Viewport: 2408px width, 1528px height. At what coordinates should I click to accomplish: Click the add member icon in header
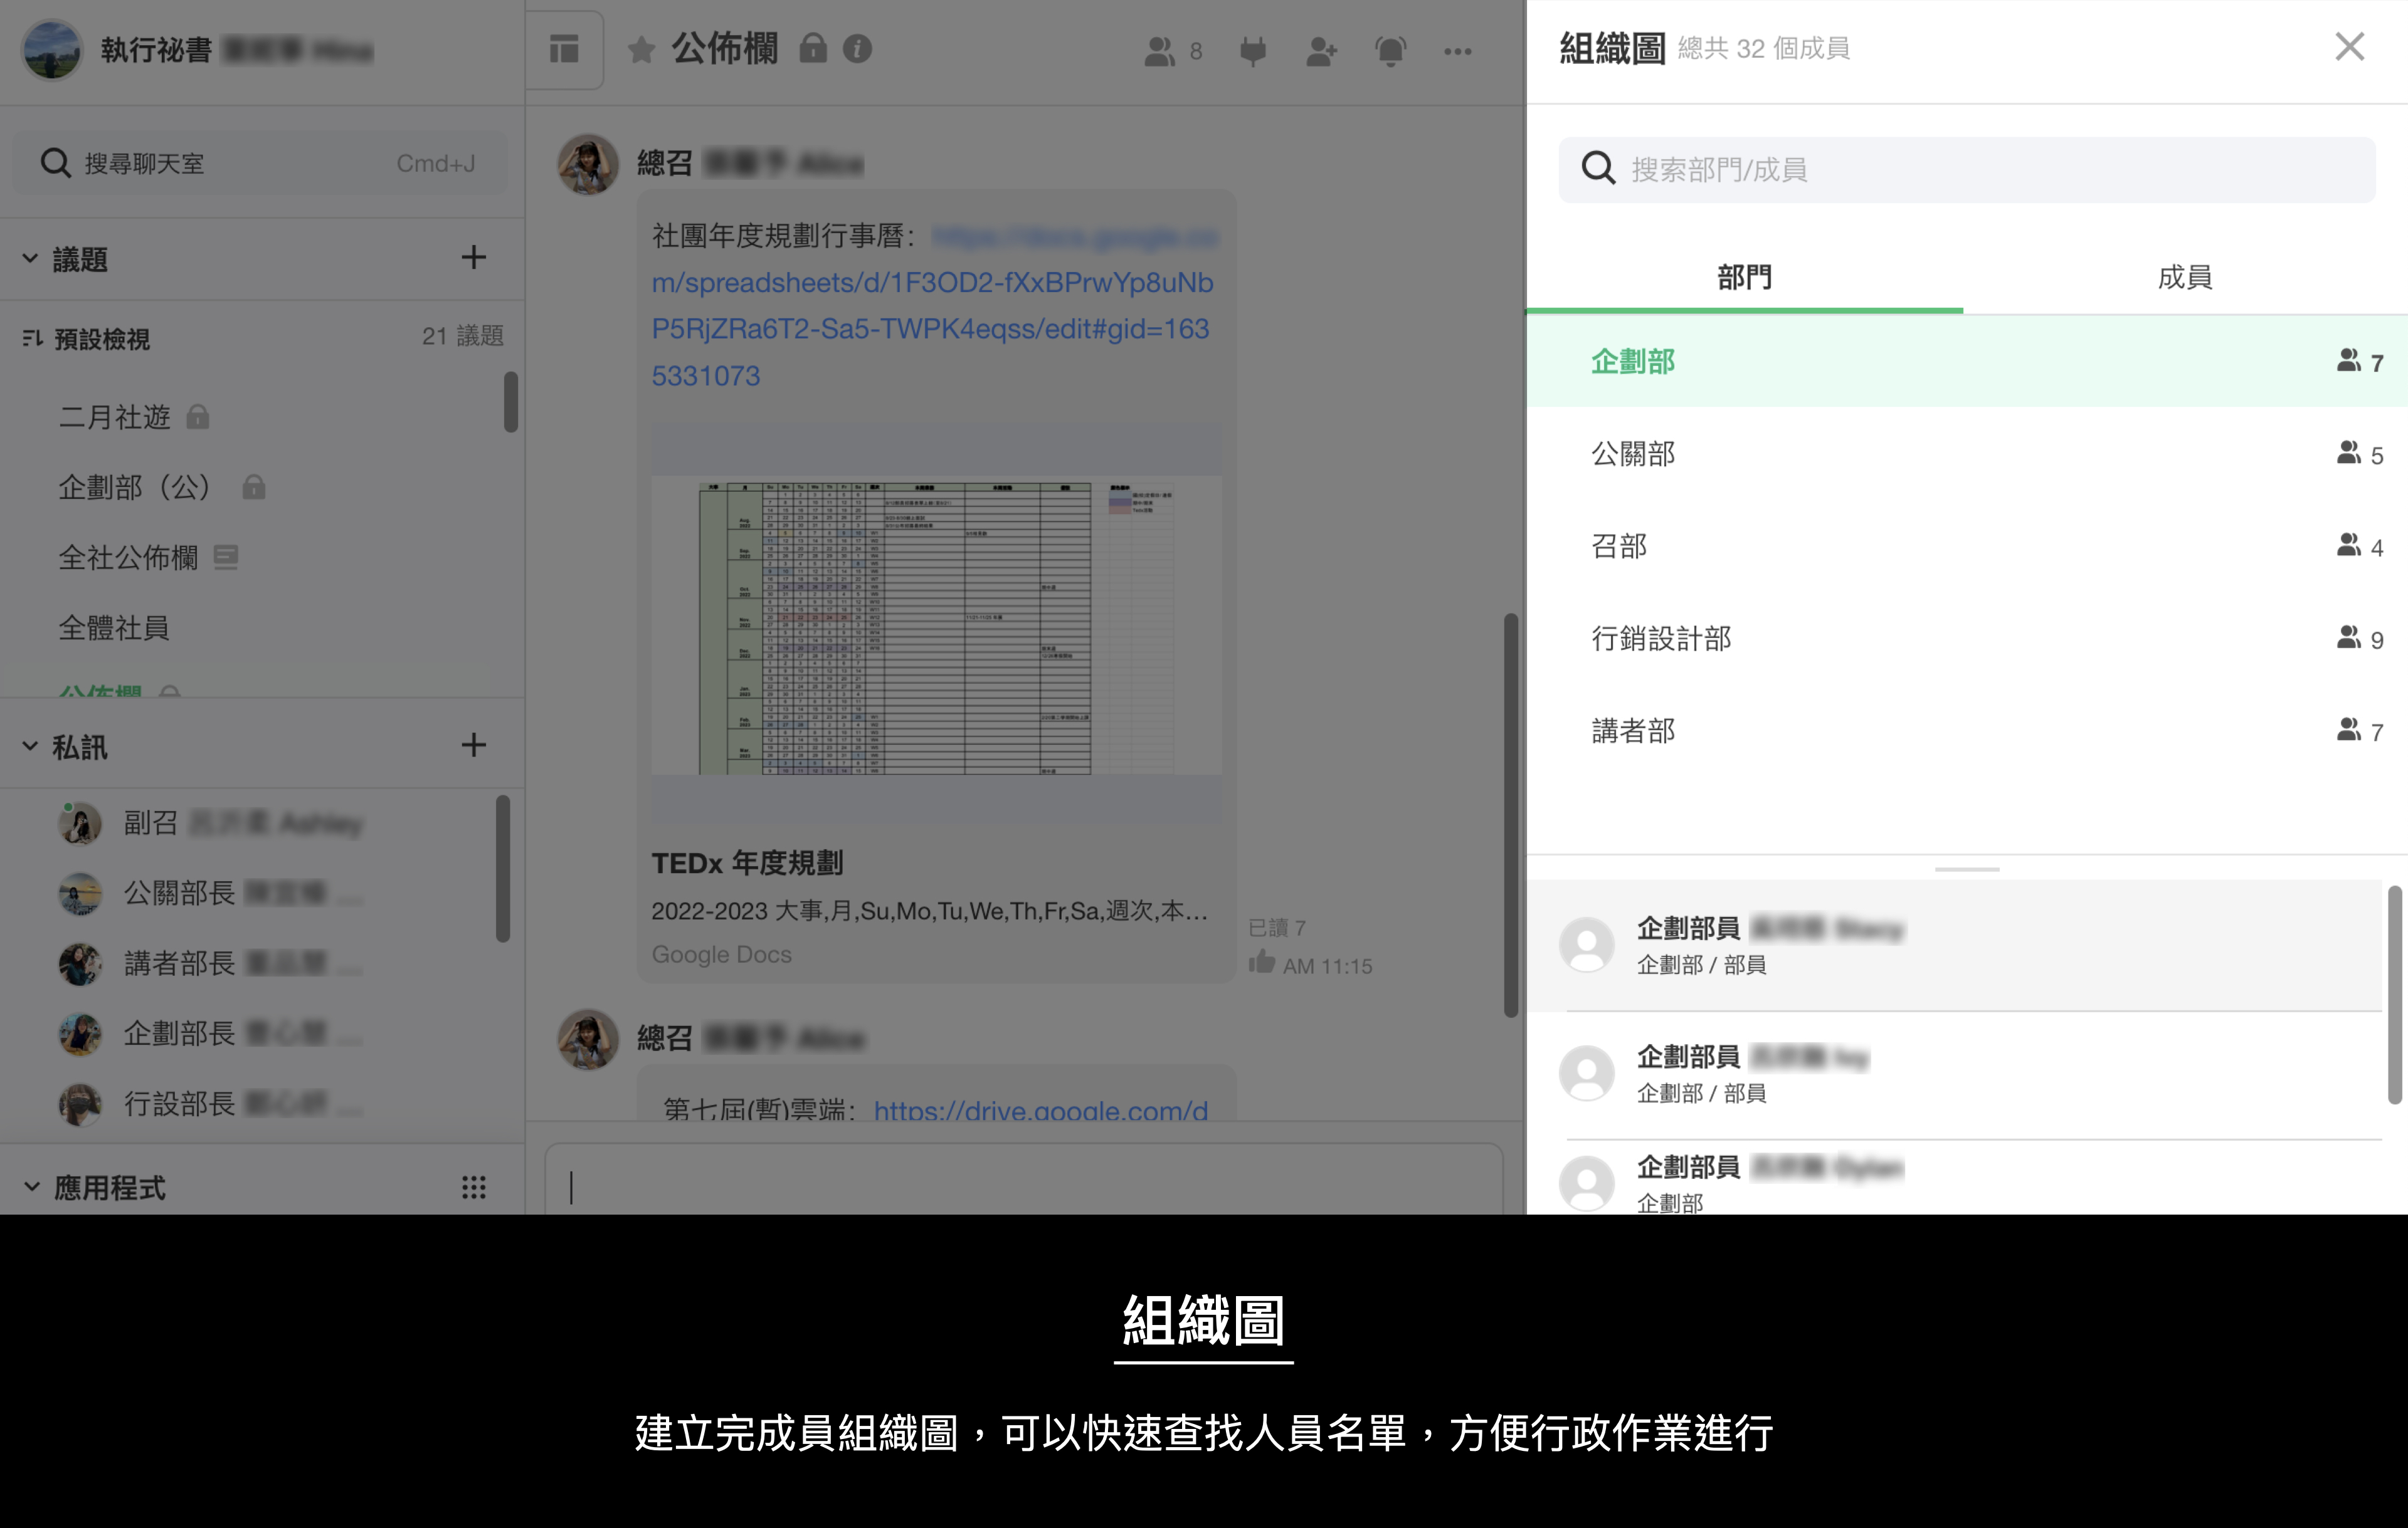click(x=1321, y=51)
